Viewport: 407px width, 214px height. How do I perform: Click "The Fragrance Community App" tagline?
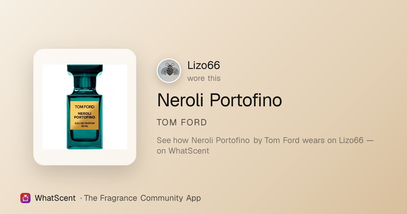click(142, 198)
